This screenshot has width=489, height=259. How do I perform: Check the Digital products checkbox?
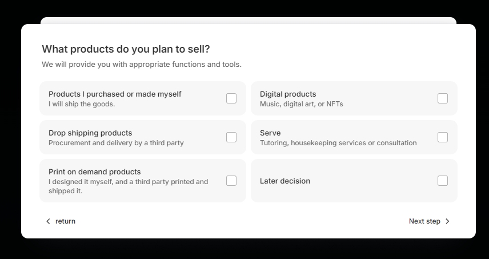point(443,98)
